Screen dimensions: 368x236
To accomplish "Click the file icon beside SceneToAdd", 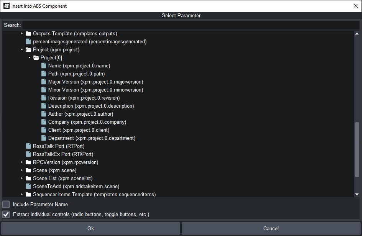I will point(28,186).
